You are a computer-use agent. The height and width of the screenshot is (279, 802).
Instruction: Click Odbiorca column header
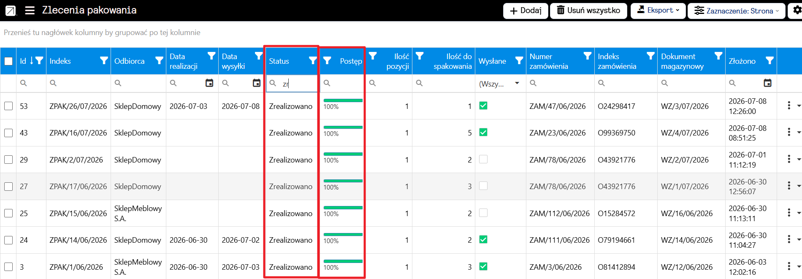[129, 61]
